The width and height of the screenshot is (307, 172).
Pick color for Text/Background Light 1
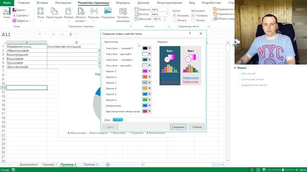coord(147,54)
